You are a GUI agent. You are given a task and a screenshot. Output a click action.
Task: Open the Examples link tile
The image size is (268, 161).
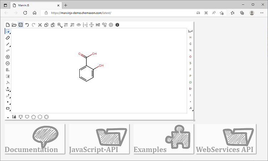(x=164, y=139)
